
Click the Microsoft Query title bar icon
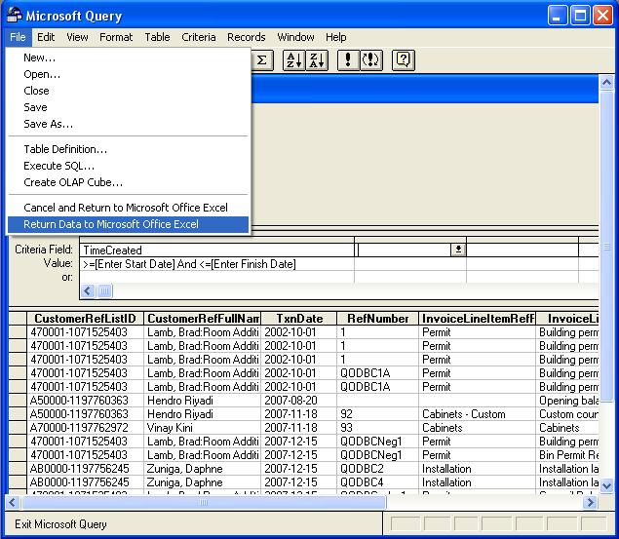[x=15, y=16]
